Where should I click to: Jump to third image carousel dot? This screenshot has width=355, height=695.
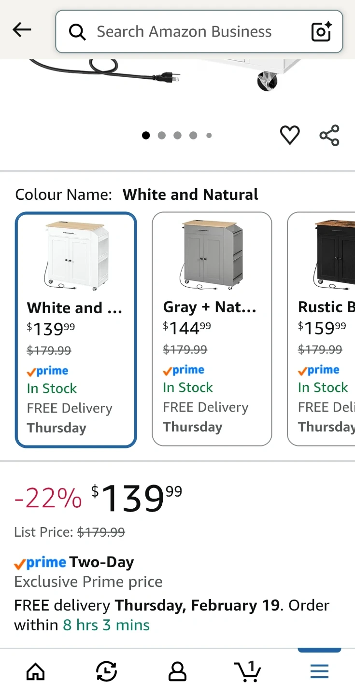coord(177,136)
